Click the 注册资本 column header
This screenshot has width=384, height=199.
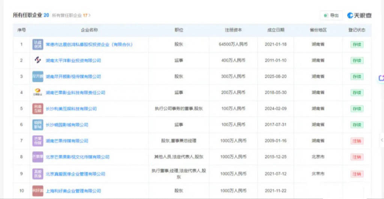[x=233, y=30]
